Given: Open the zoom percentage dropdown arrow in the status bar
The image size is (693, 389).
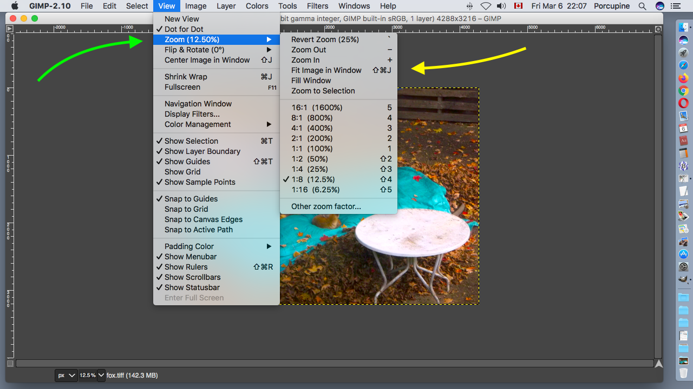Looking at the screenshot, I should [x=101, y=375].
